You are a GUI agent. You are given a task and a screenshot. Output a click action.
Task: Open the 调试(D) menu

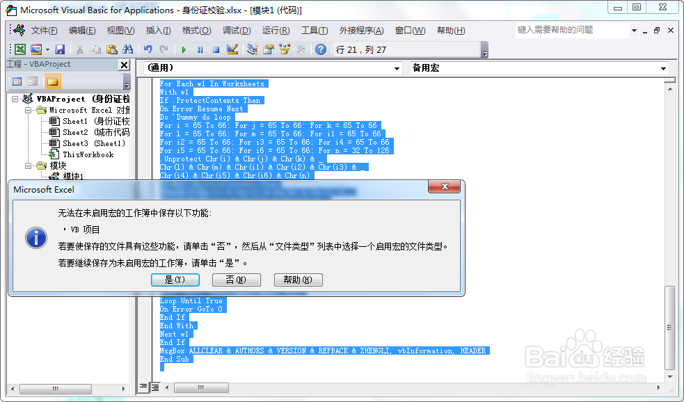click(x=237, y=31)
